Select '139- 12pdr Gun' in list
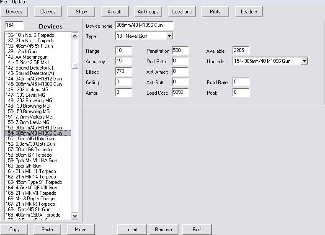This screenshot has height=235, width=325. 38,52
